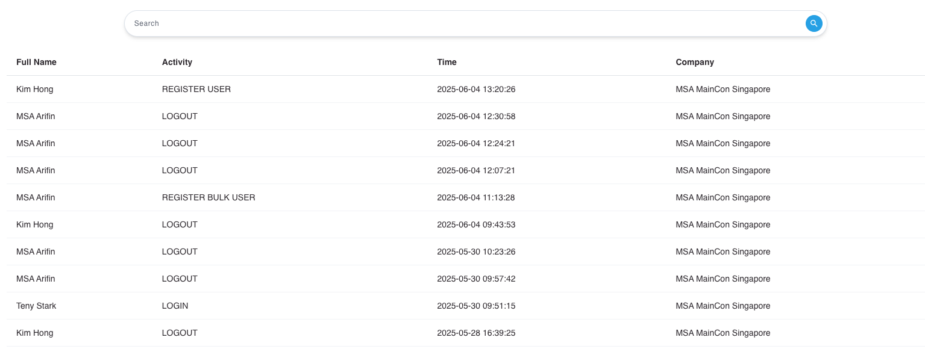Click the blue search magnifier icon
The image size is (925, 355).
[814, 23]
